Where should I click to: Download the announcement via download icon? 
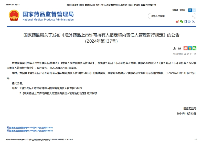pyautogui.click(x=175, y=48)
